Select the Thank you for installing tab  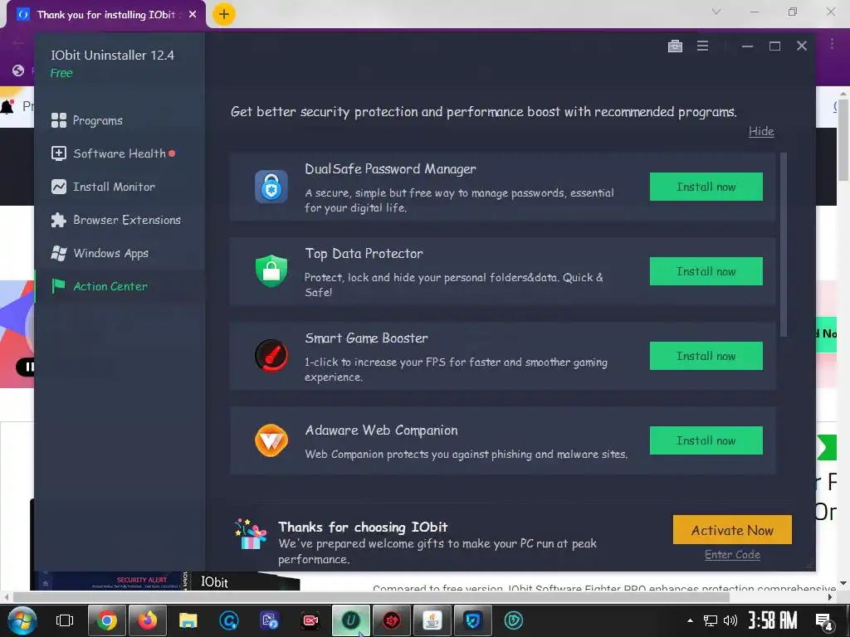[106, 15]
